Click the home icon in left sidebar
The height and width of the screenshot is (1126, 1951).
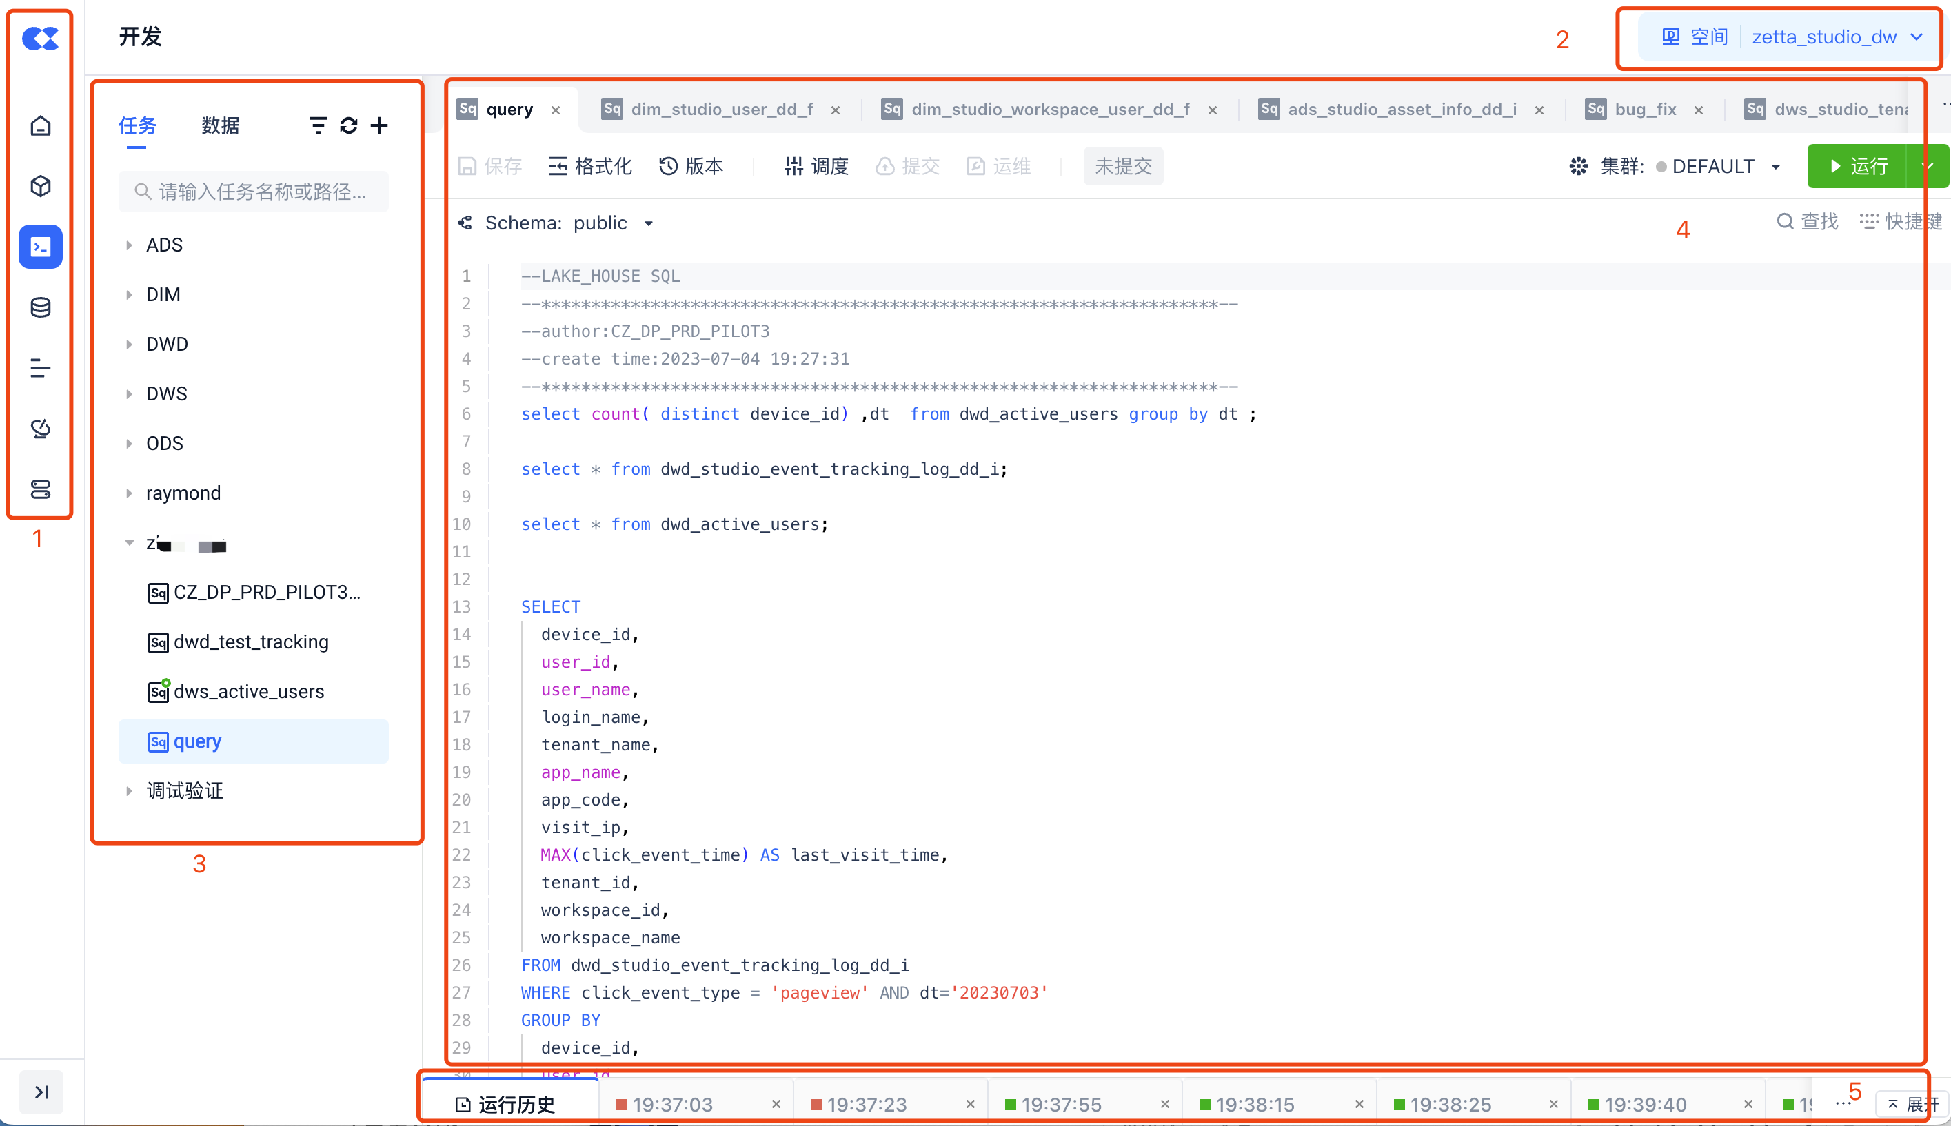[40, 125]
